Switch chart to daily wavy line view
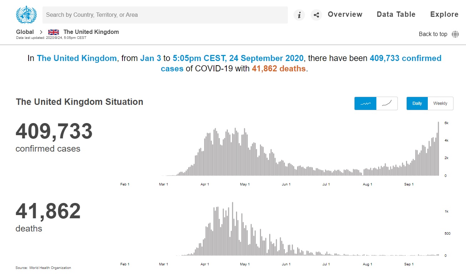The width and height of the screenshot is (466, 275). tap(365, 103)
